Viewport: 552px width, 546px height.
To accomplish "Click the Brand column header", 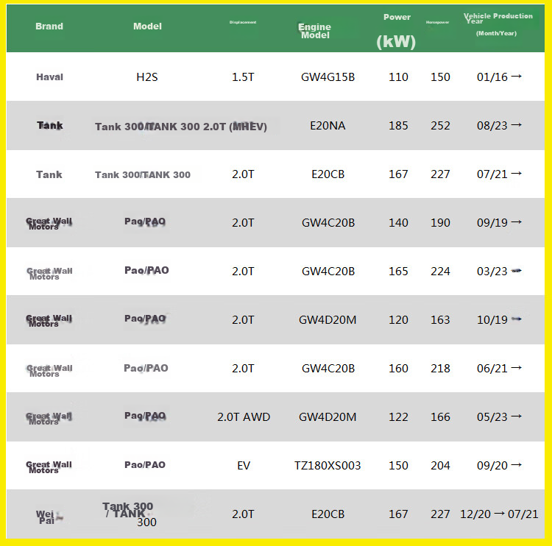I will pos(49,26).
